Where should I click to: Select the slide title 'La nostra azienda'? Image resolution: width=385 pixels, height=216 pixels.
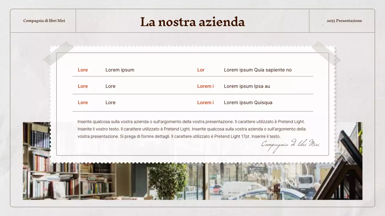(192, 21)
